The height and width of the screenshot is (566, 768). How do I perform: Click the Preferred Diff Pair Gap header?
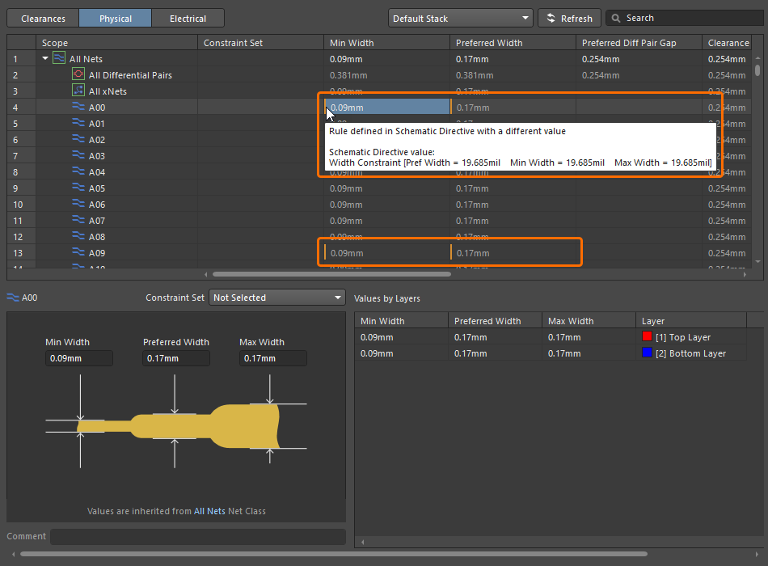point(639,43)
